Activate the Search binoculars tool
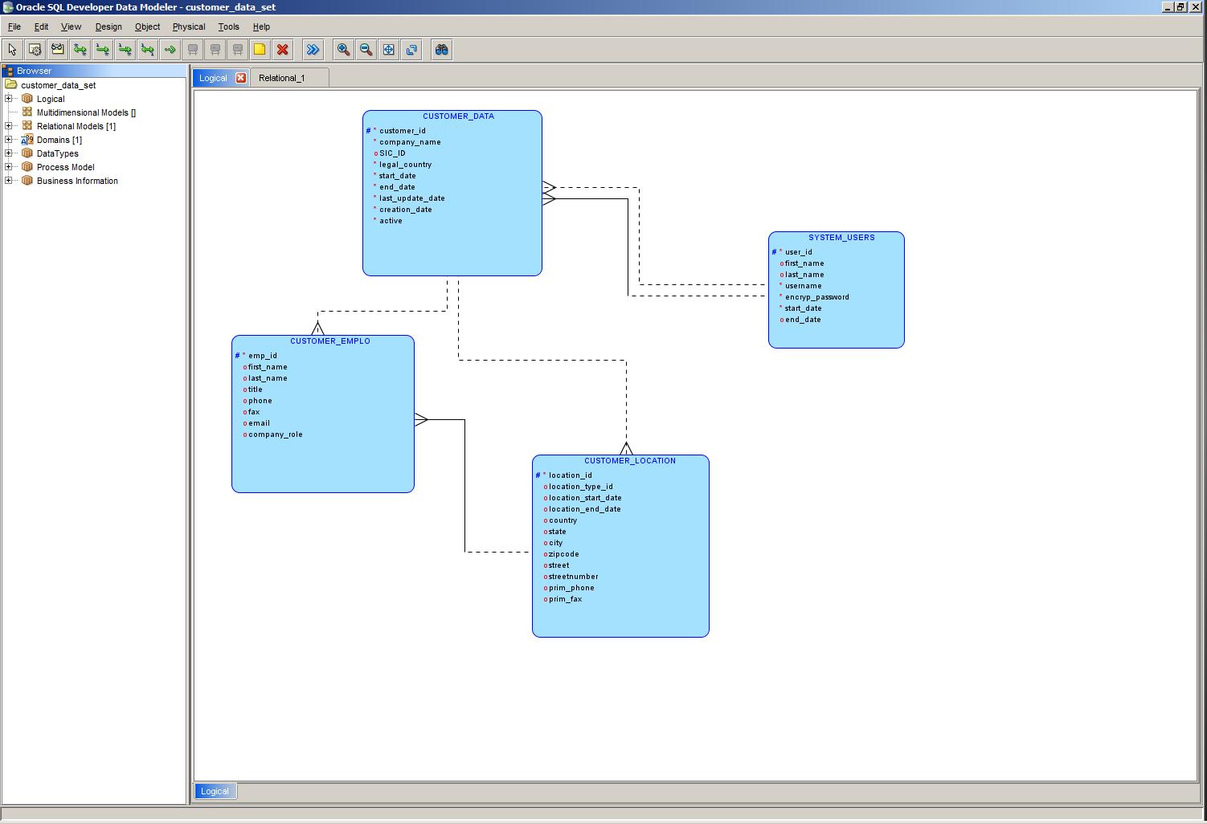 [x=440, y=49]
